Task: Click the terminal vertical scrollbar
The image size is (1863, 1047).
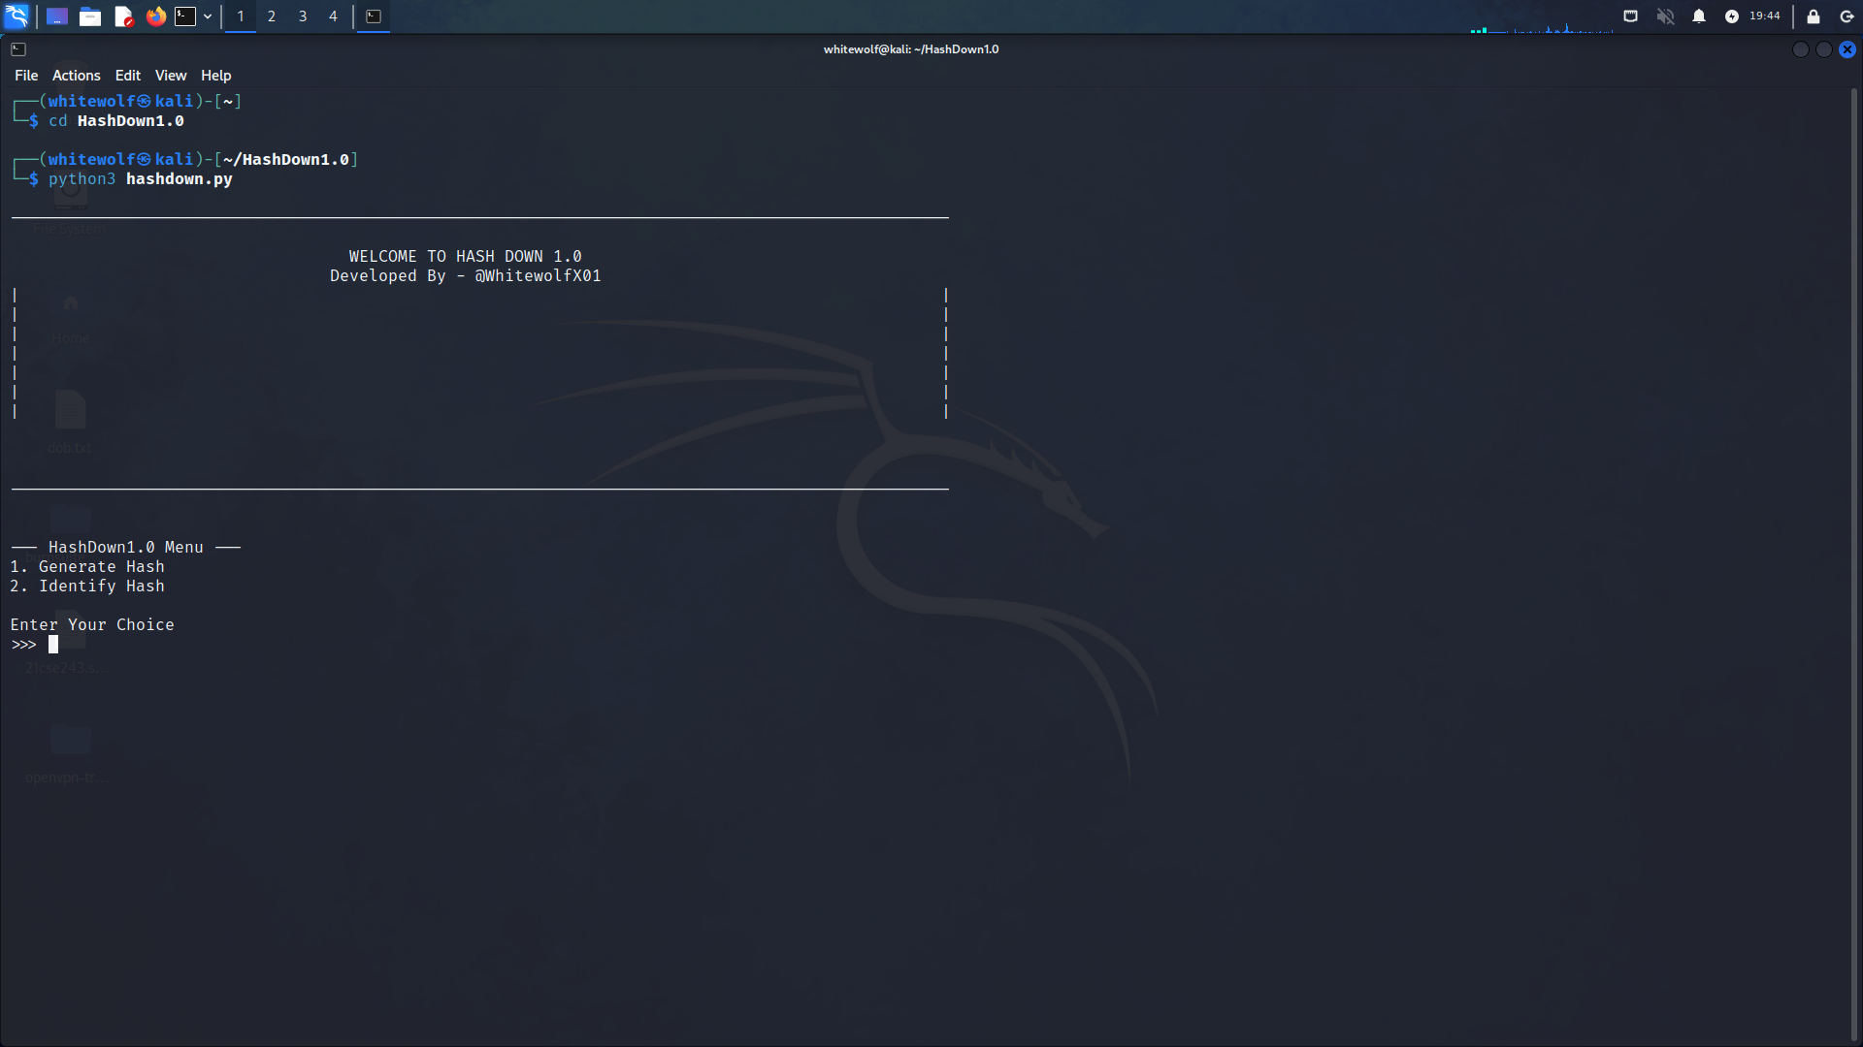Action: [x=1854, y=562]
